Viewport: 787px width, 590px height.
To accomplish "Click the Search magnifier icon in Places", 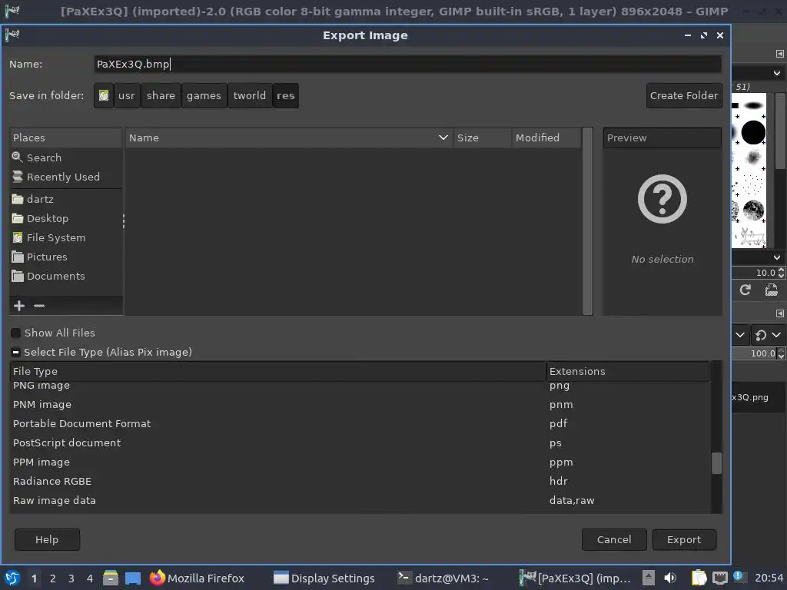I will (x=17, y=157).
